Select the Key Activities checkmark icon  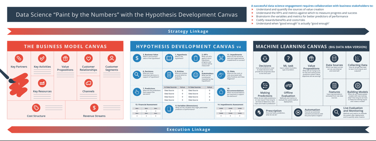point(42,58)
